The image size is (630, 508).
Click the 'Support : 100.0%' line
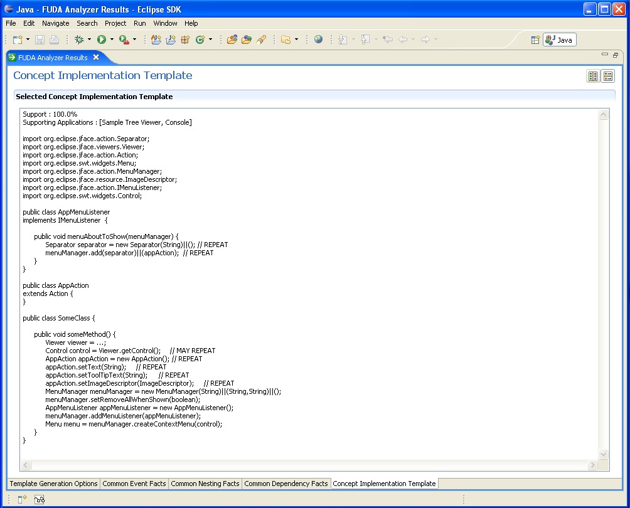[50, 114]
